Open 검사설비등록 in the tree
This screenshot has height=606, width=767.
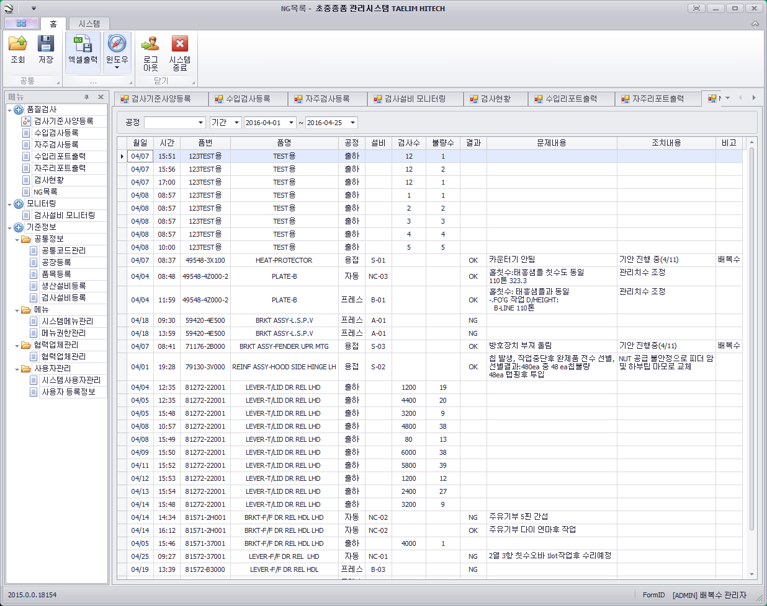tap(63, 298)
